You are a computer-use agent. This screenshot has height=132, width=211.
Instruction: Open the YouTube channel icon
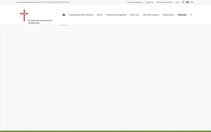coord(187,2)
